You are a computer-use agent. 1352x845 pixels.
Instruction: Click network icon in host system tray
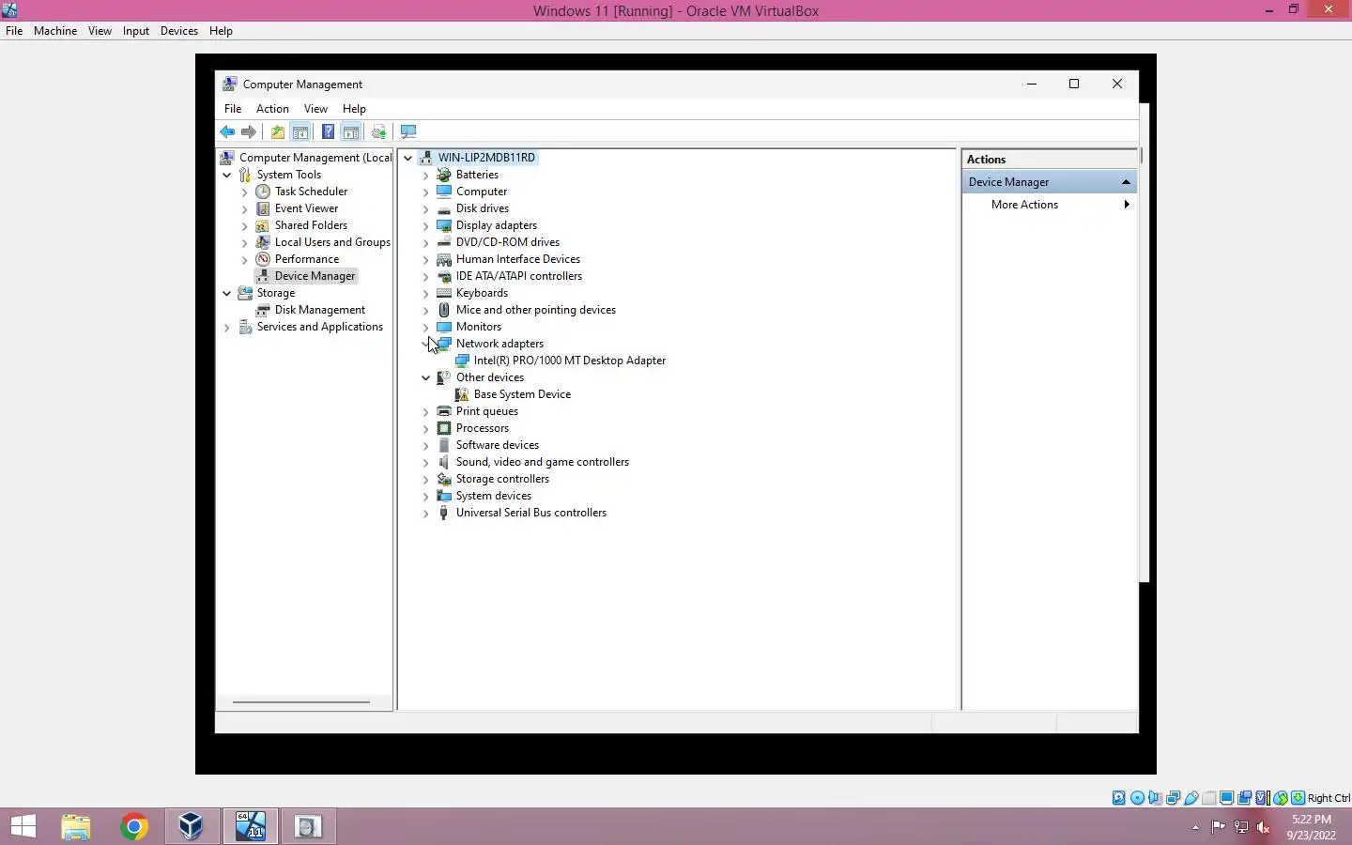(1241, 827)
